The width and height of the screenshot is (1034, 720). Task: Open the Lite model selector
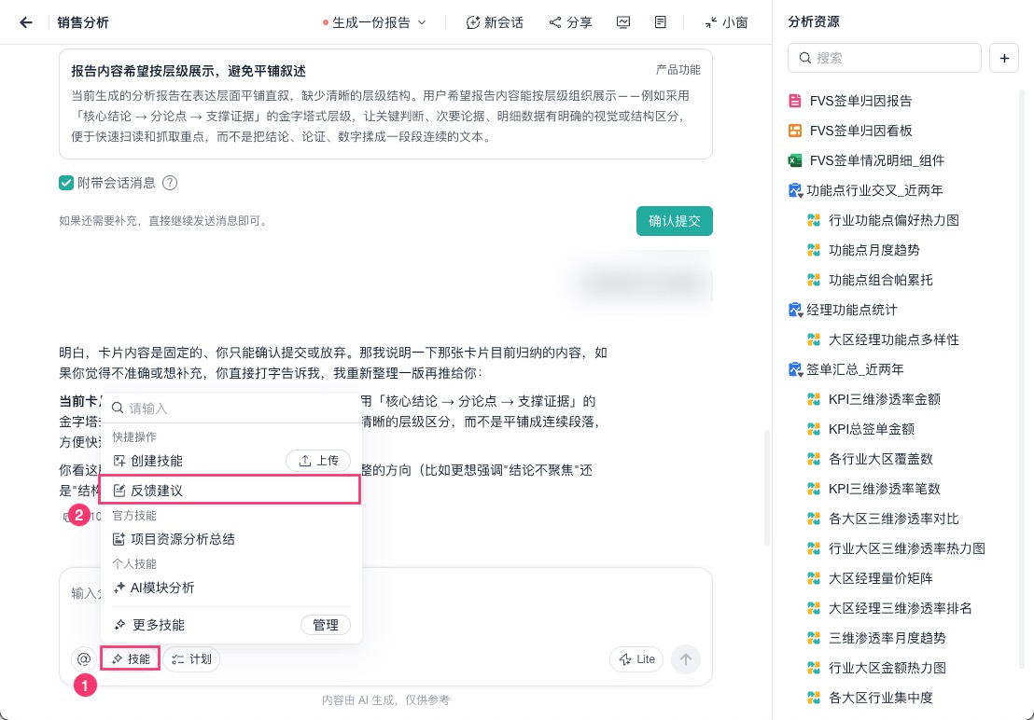point(636,658)
